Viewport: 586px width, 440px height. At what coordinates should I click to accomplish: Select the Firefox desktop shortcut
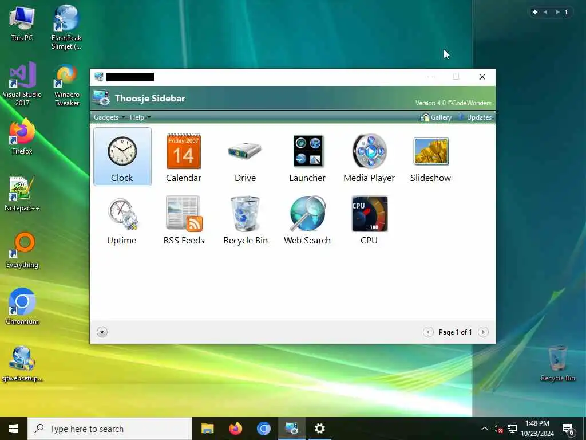(x=22, y=136)
